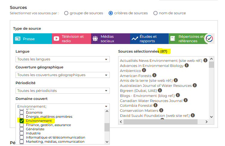
Task: Uncheck the Environnement checkbox
Action: tap(21, 121)
